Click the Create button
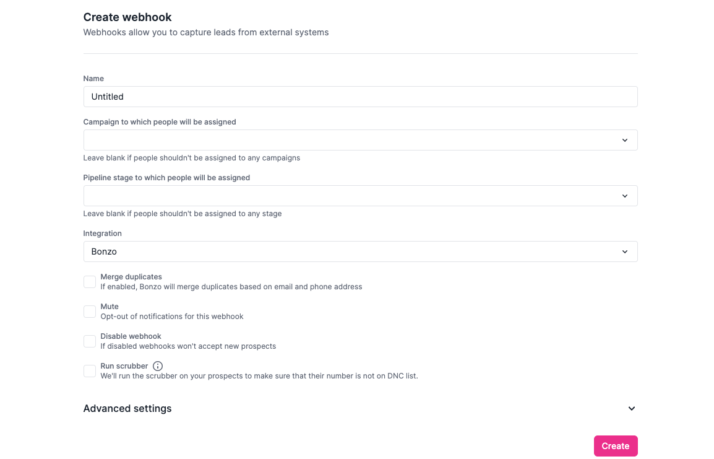714x459 pixels. (x=616, y=445)
